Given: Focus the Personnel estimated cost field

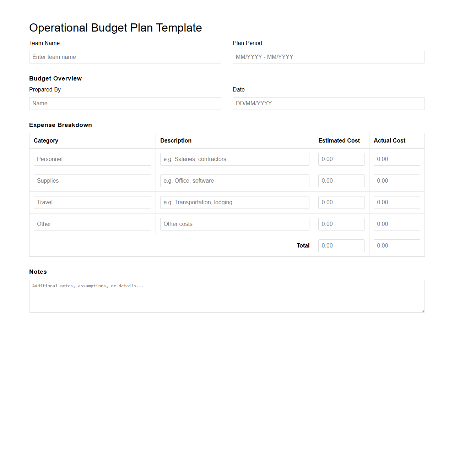Looking at the screenshot, I should coord(341,159).
